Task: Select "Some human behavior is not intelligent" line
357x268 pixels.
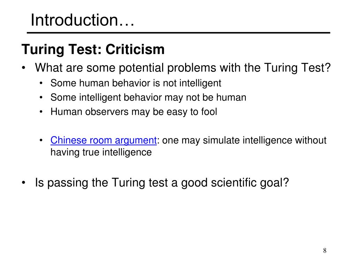Action: pos(136,83)
